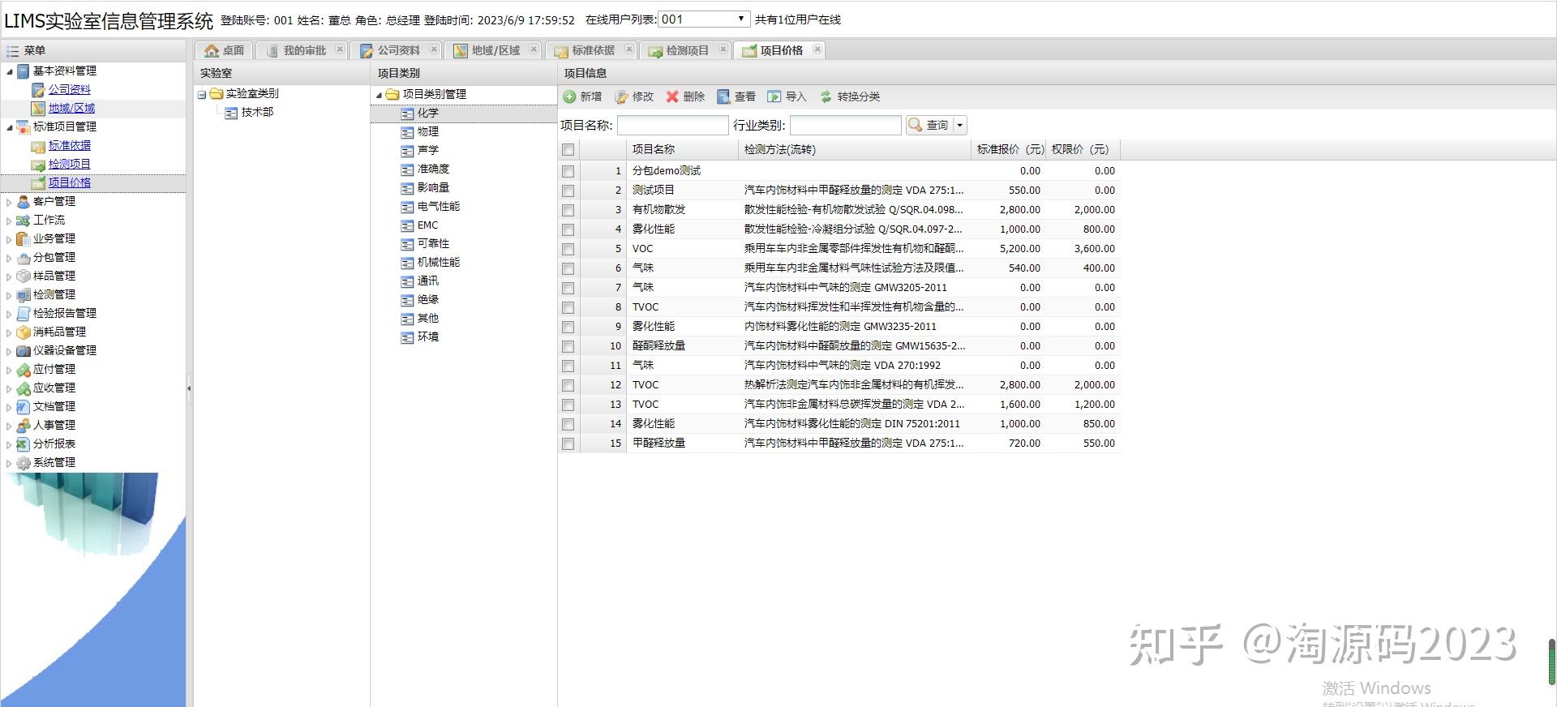Click the 检测管理 icon in sidebar
1557x707 pixels.
pos(24,294)
